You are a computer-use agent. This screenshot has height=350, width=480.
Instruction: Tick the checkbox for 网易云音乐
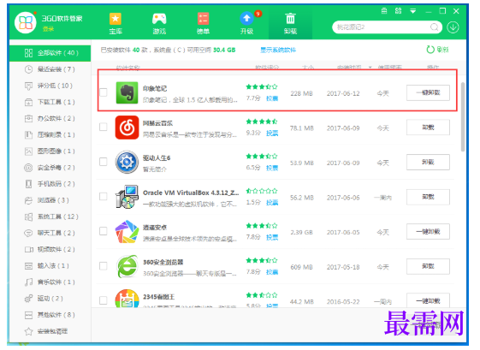tap(104, 127)
